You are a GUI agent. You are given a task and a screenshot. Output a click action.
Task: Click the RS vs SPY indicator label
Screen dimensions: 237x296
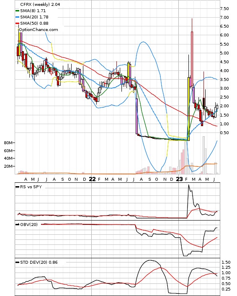(31, 187)
